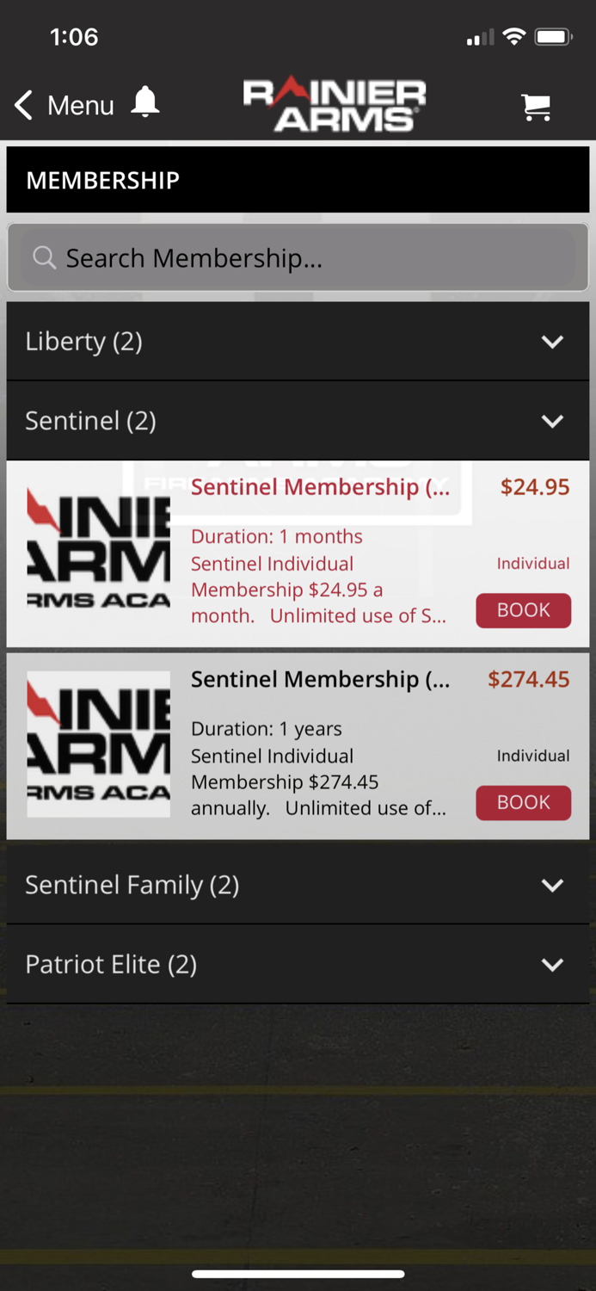Expand the Liberty (2) chevron

[553, 342]
